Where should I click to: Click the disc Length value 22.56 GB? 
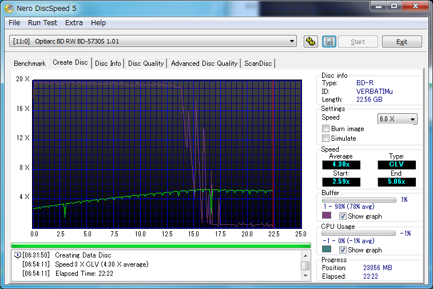[x=369, y=100]
